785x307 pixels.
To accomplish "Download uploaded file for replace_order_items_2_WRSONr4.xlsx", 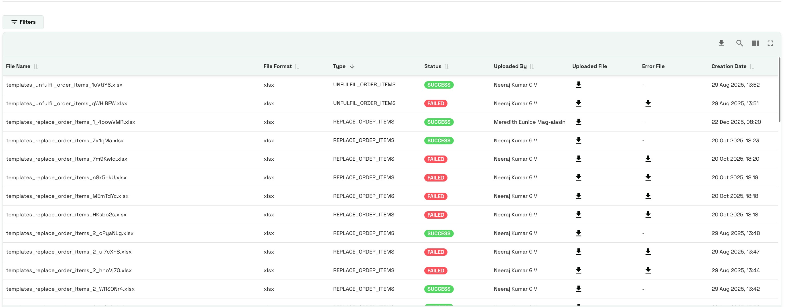I will point(578,289).
